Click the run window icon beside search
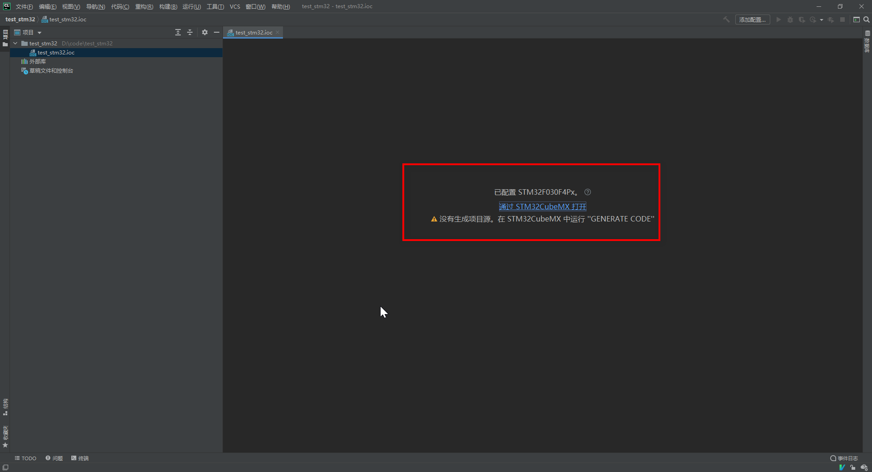Viewport: 872px width, 472px height. click(857, 20)
